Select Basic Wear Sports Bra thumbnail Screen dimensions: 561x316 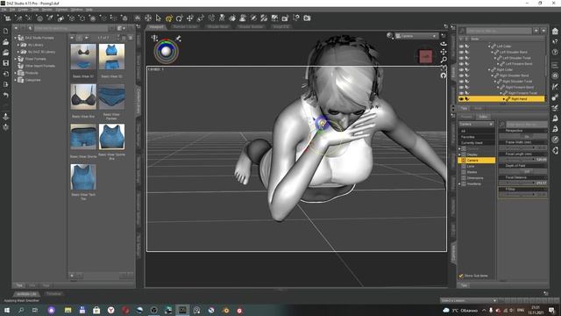111,137
